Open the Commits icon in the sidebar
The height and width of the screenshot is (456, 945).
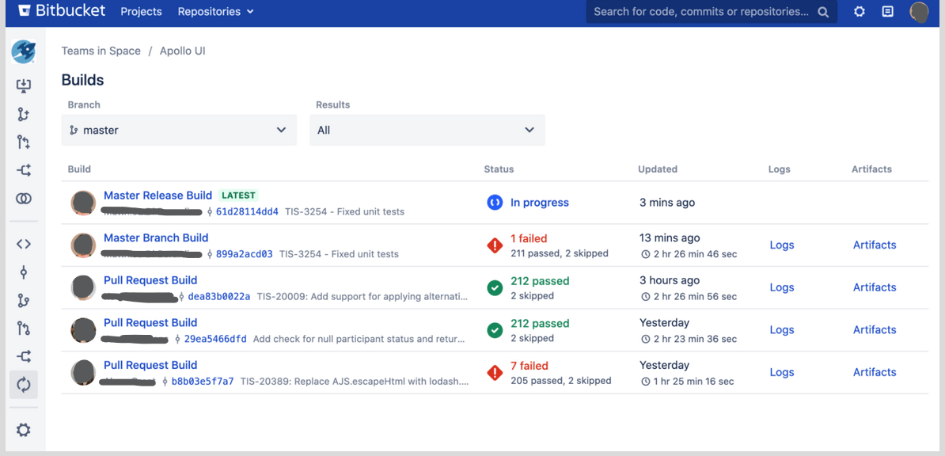click(x=23, y=272)
